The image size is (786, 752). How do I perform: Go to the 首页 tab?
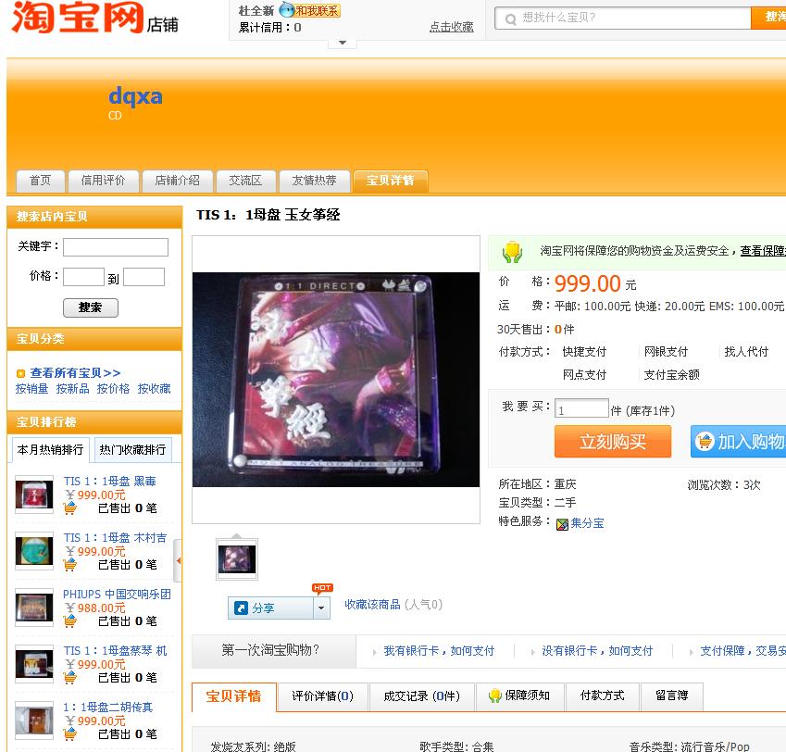40,181
